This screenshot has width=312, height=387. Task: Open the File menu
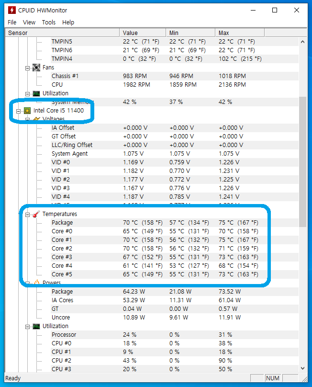pyautogui.click(x=12, y=23)
